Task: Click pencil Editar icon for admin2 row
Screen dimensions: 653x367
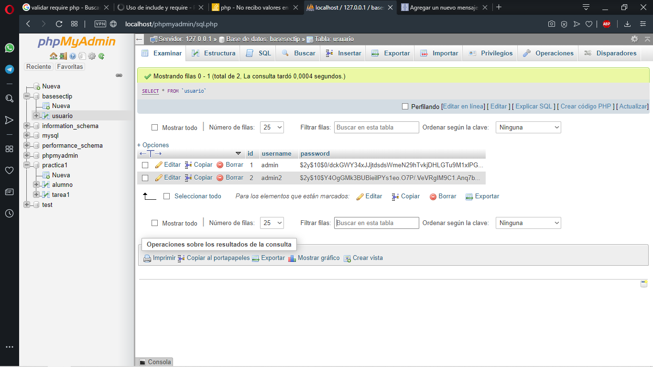Action: point(159,178)
